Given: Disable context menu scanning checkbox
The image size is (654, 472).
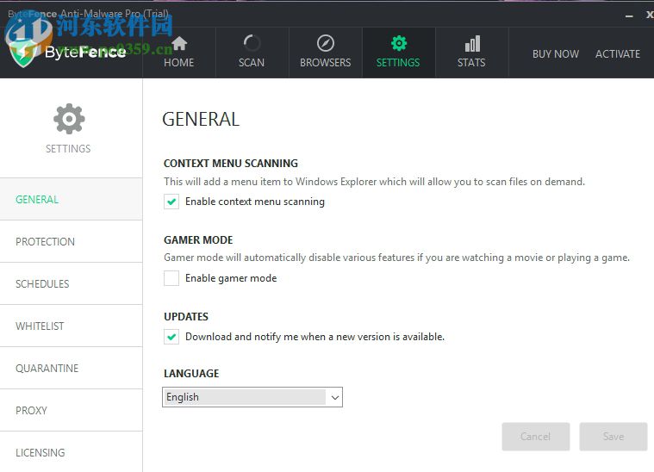Looking at the screenshot, I should [171, 202].
